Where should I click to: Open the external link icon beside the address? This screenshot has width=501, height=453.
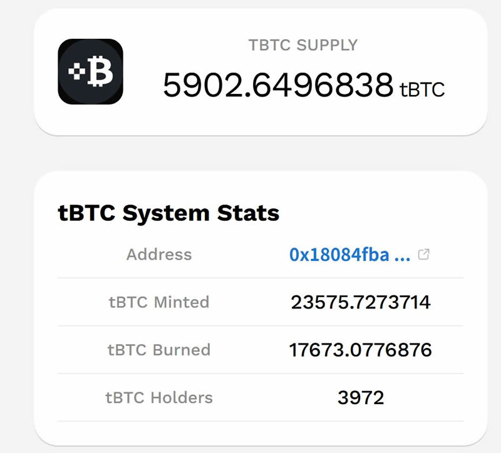[x=424, y=255]
